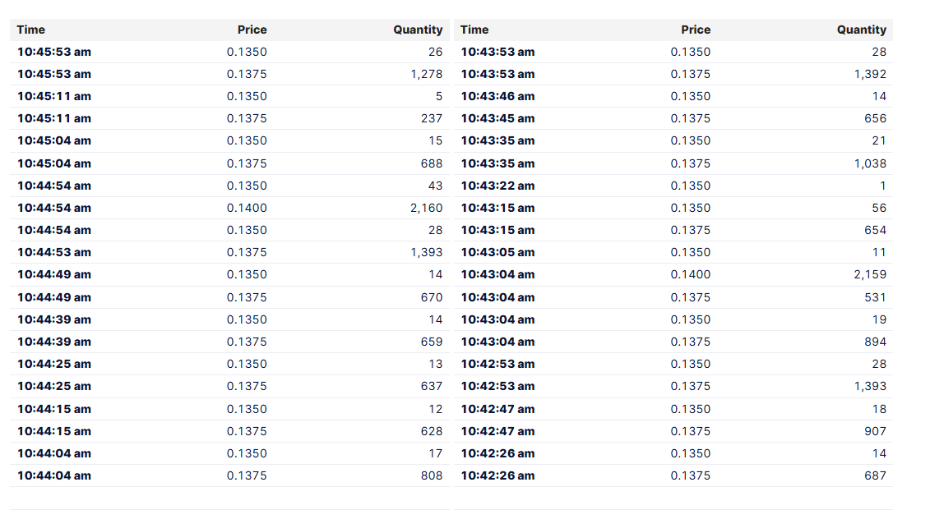Click the 10:44:53 am time entry

click(x=54, y=252)
